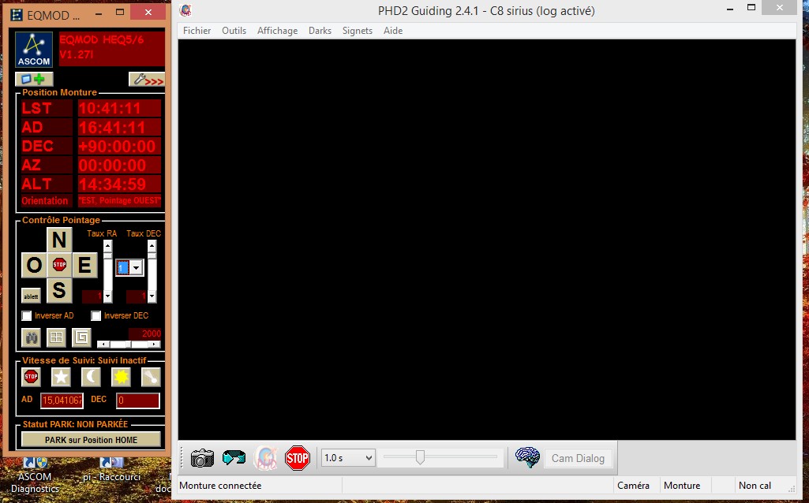Stop slewing with the center STOP icon

point(59,265)
